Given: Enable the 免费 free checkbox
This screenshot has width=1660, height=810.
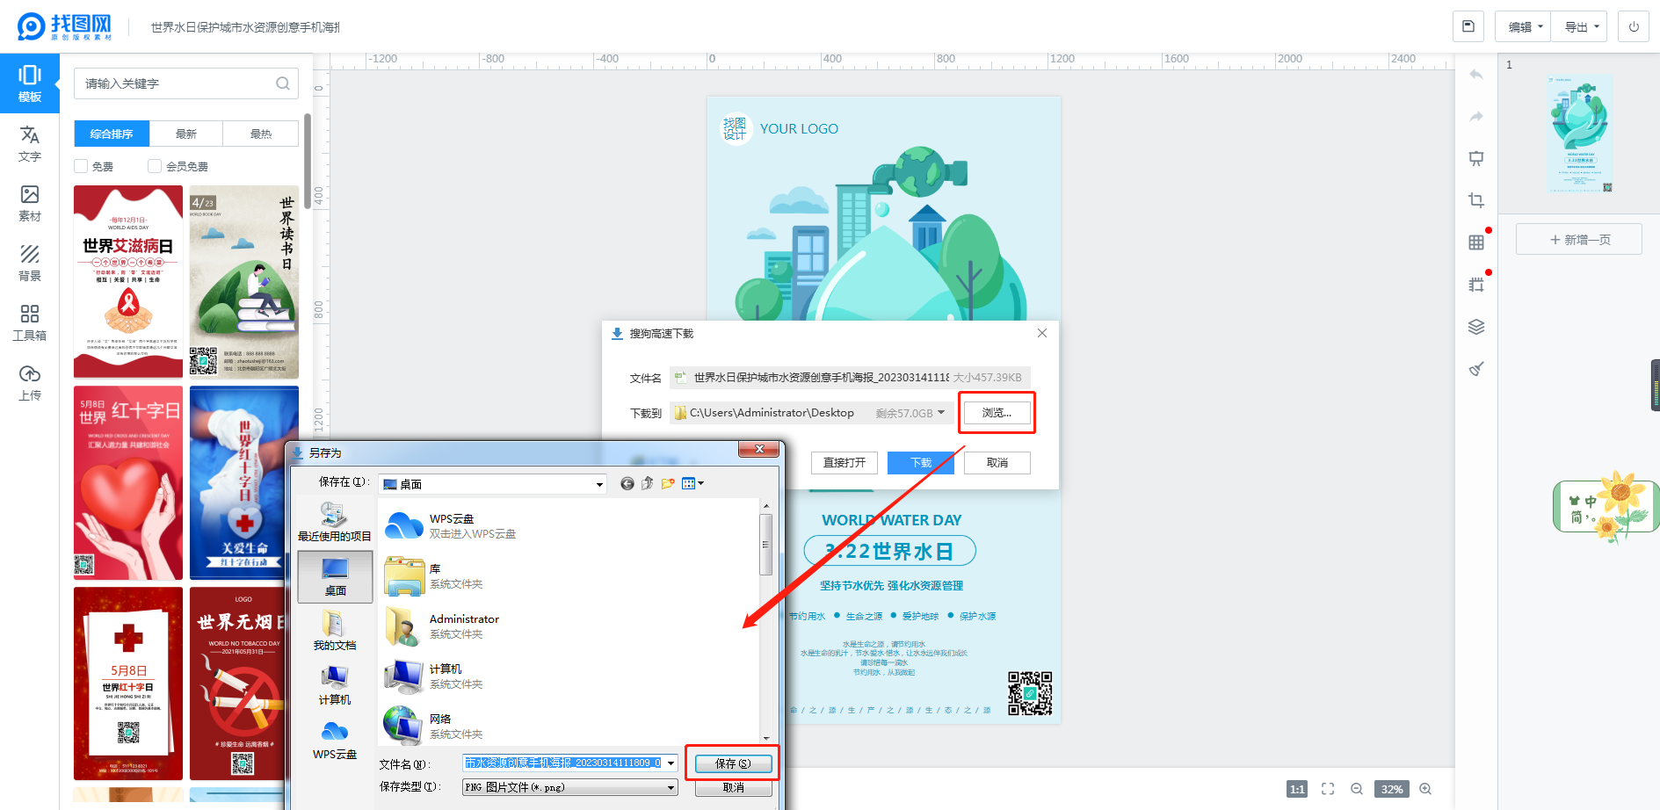Looking at the screenshot, I should point(82,166).
